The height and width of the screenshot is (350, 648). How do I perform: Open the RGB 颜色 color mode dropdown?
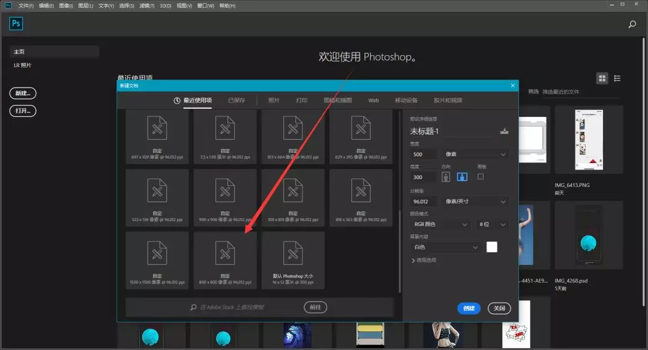pos(440,224)
